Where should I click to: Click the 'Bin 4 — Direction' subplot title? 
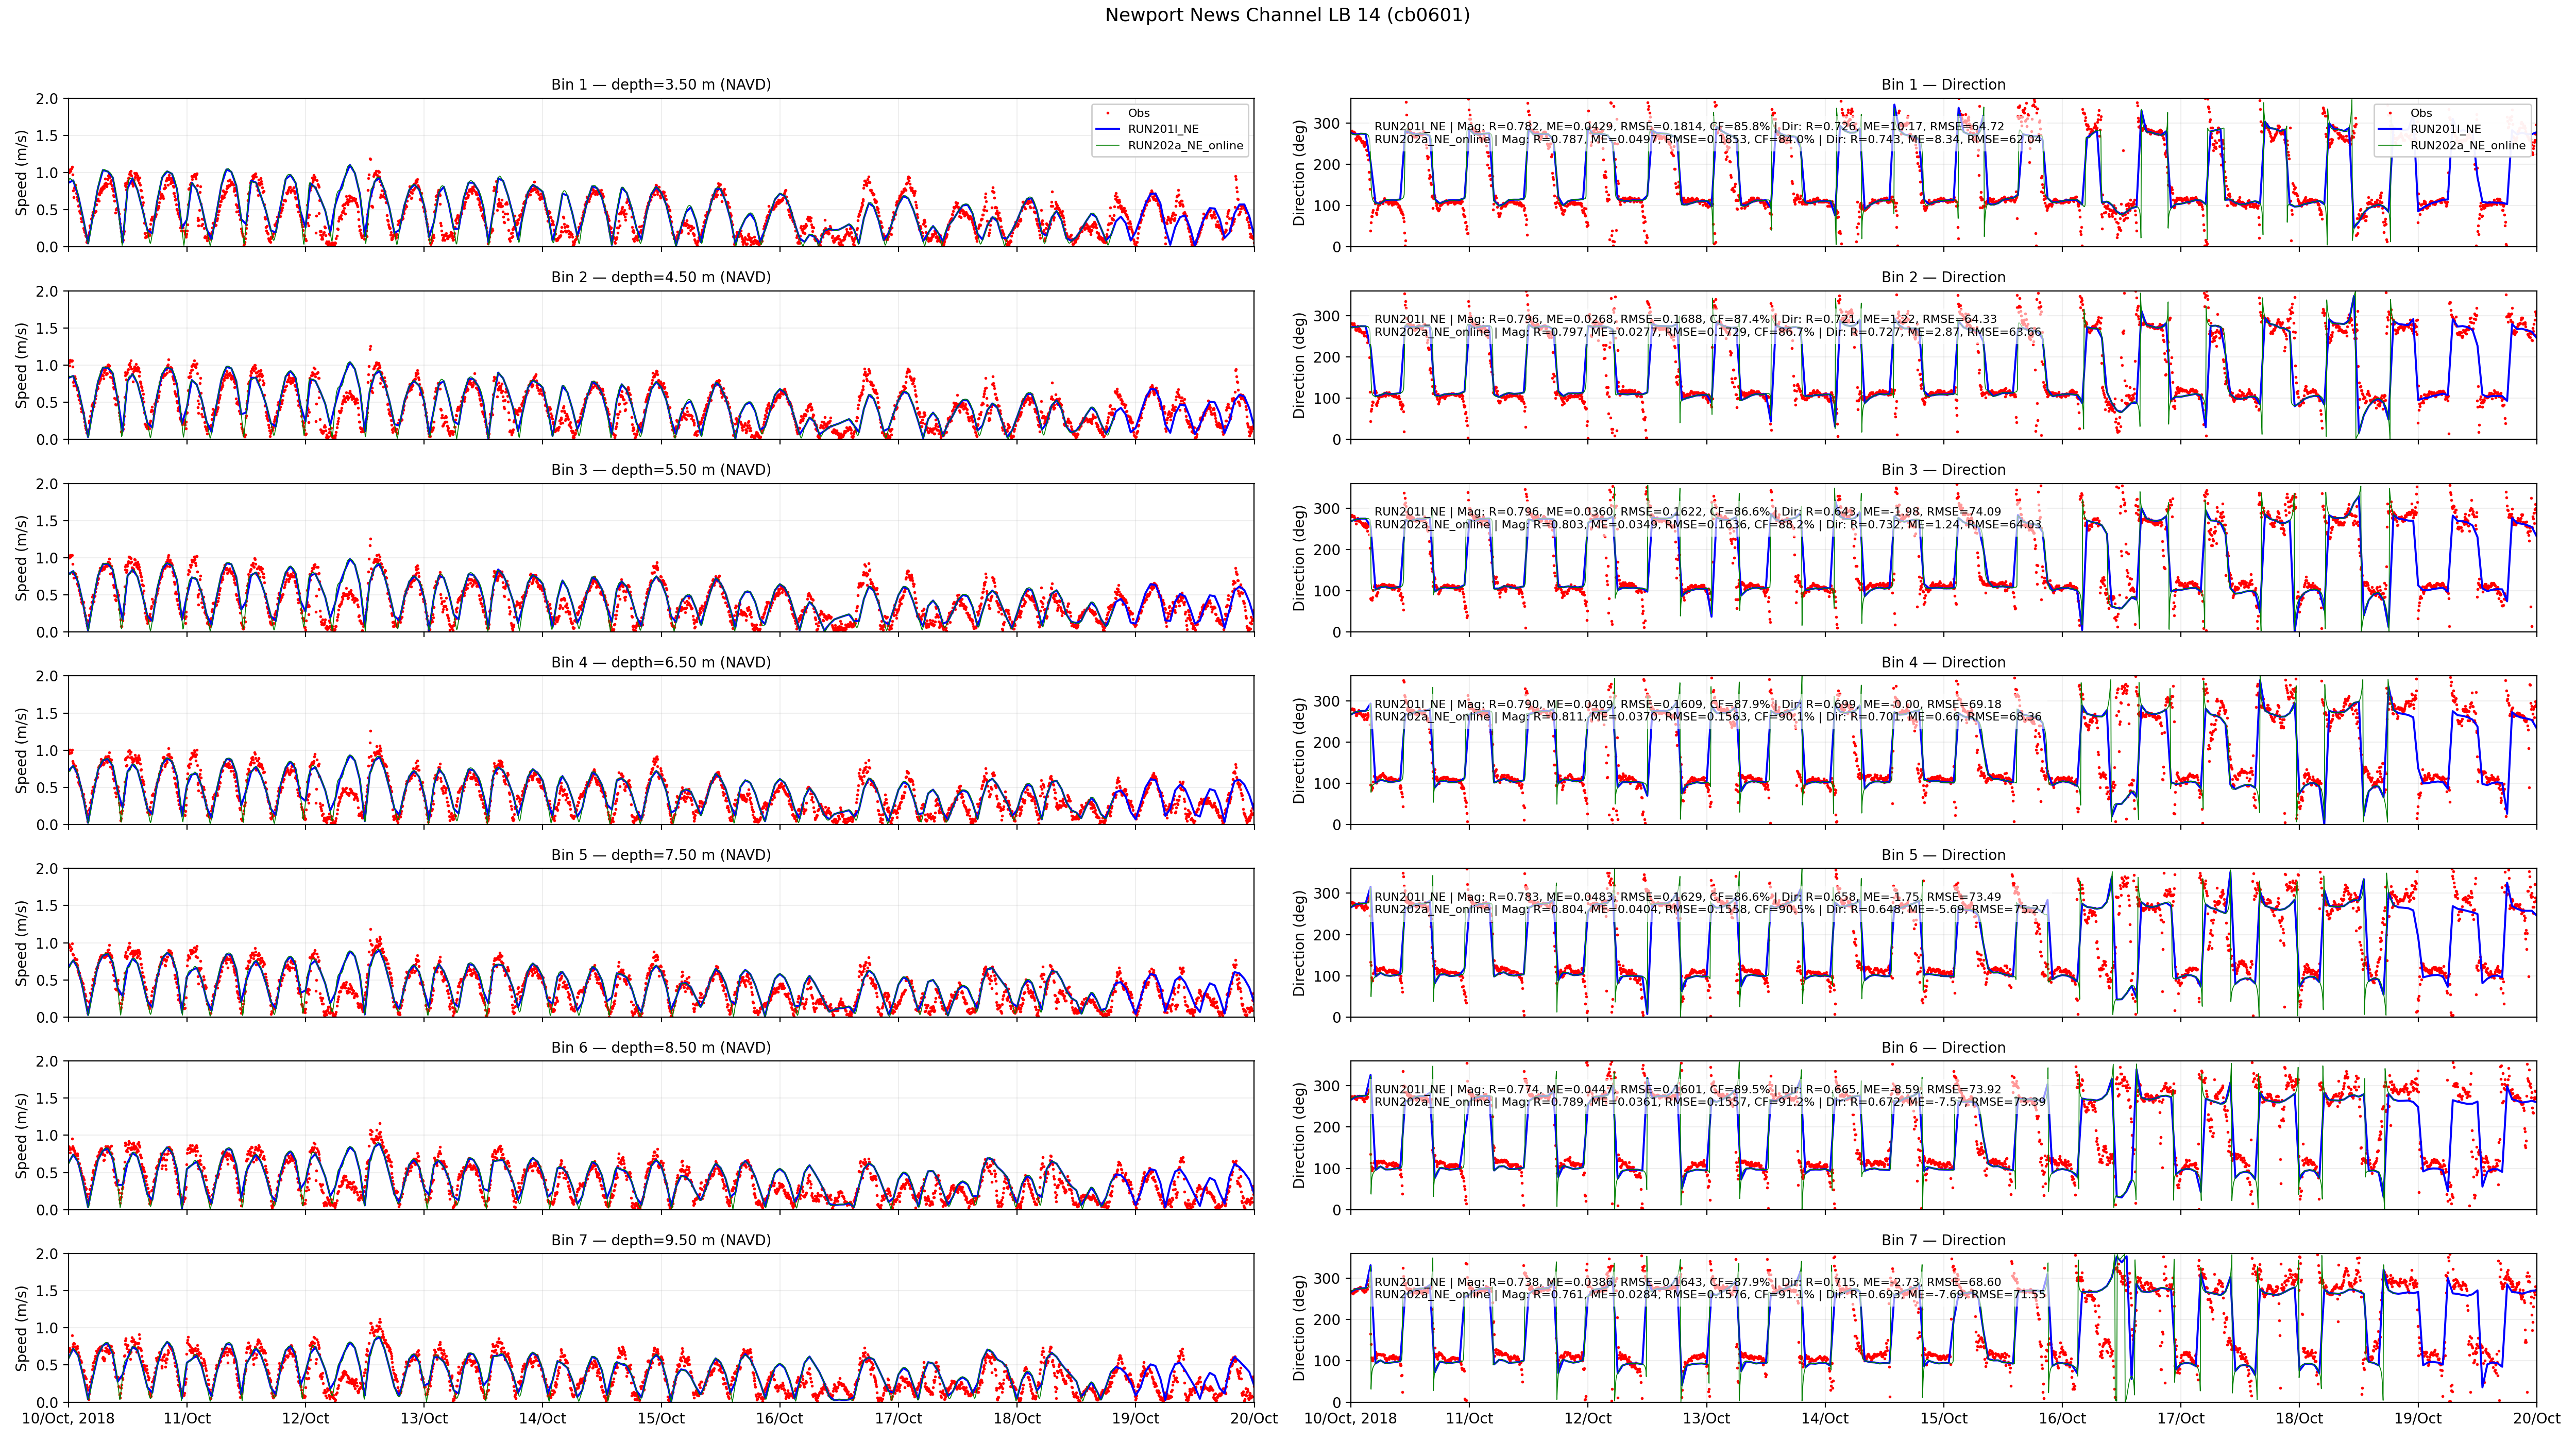(1943, 662)
